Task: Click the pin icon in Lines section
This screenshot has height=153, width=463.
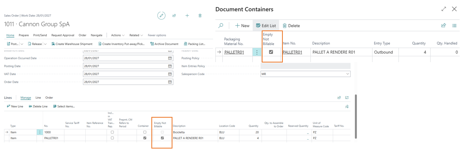Action: click(347, 106)
